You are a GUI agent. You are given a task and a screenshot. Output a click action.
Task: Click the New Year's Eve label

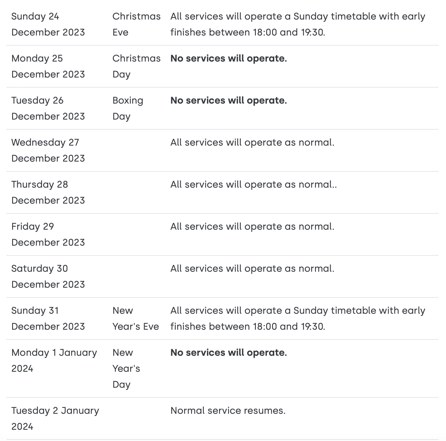pos(136,318)
